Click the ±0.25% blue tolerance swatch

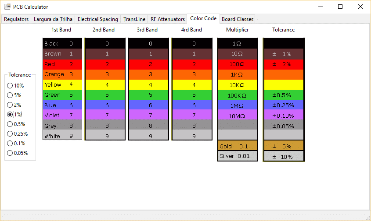pyautogui.click(x=283, y=105)
